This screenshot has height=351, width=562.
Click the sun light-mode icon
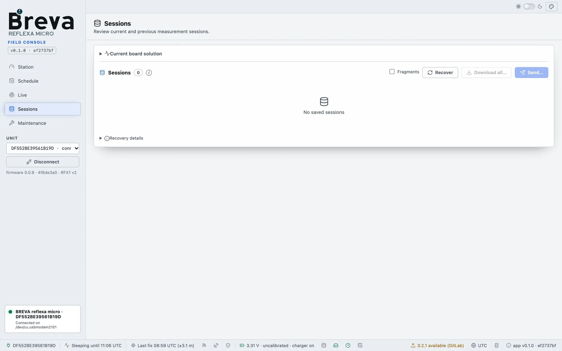[x=518, y=6]
